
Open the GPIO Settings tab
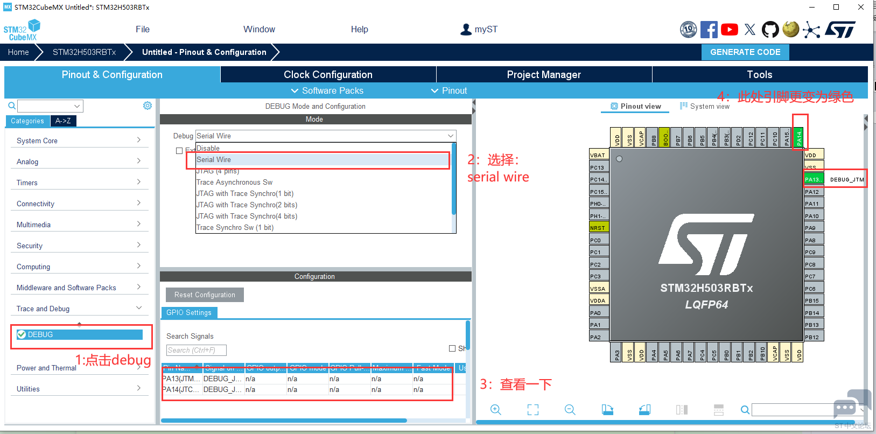pos(188,312)
